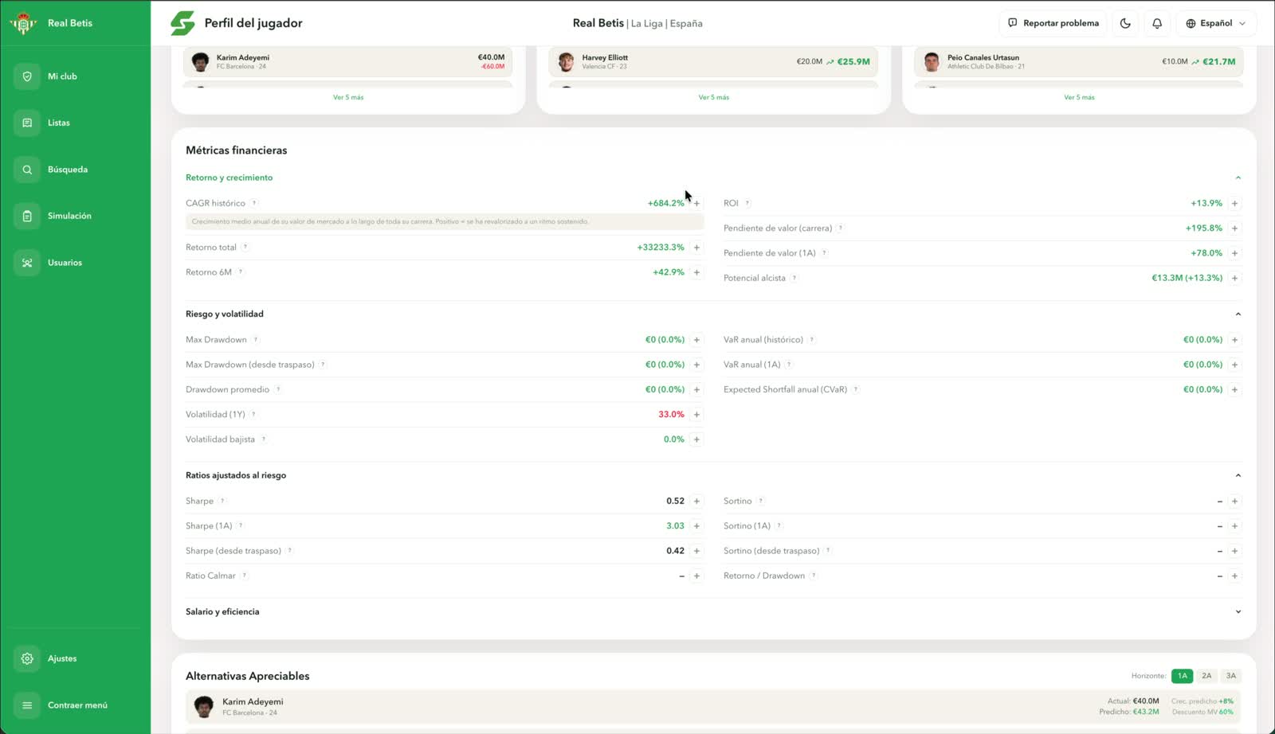
Task: Click plus icon for VaR anual (1A)
Action: click(1234, 365)
